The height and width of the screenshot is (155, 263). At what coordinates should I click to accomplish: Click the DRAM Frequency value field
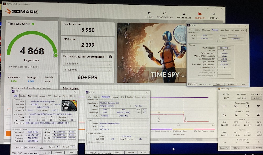224,48
